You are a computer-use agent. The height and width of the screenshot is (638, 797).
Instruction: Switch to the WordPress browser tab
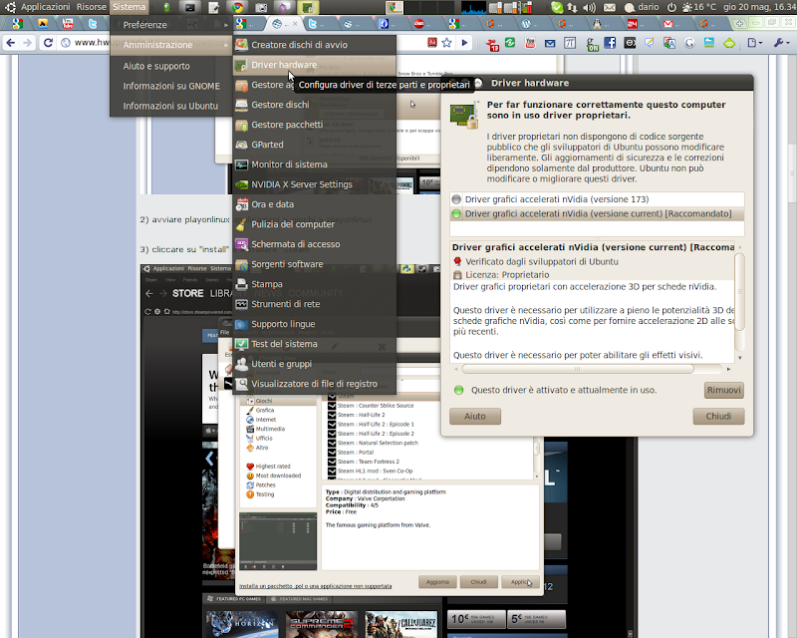(x=531, y=23)
